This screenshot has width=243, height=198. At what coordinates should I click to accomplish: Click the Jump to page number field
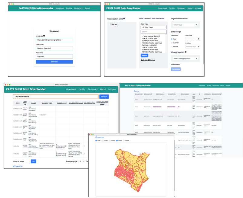tap(27, 161)
